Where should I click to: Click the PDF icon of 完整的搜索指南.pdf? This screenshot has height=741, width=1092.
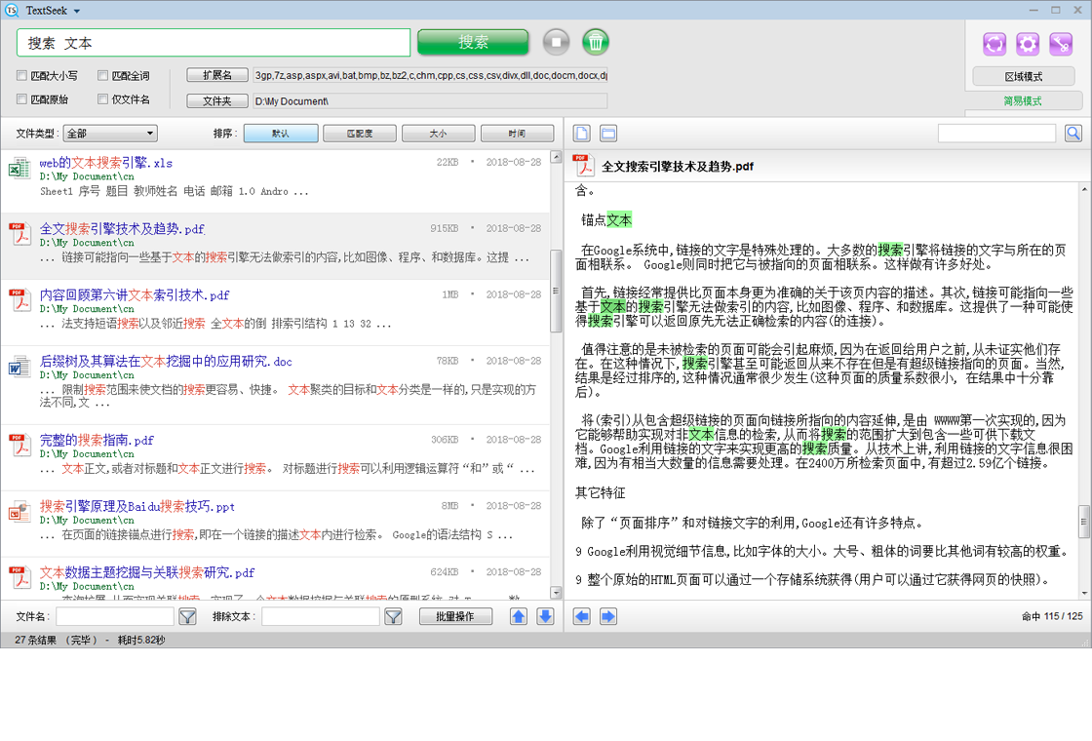[19, 445]
